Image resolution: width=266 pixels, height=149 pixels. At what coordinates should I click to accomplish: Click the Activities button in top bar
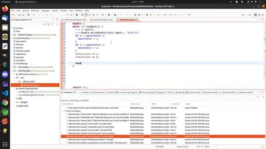point(6,2)
